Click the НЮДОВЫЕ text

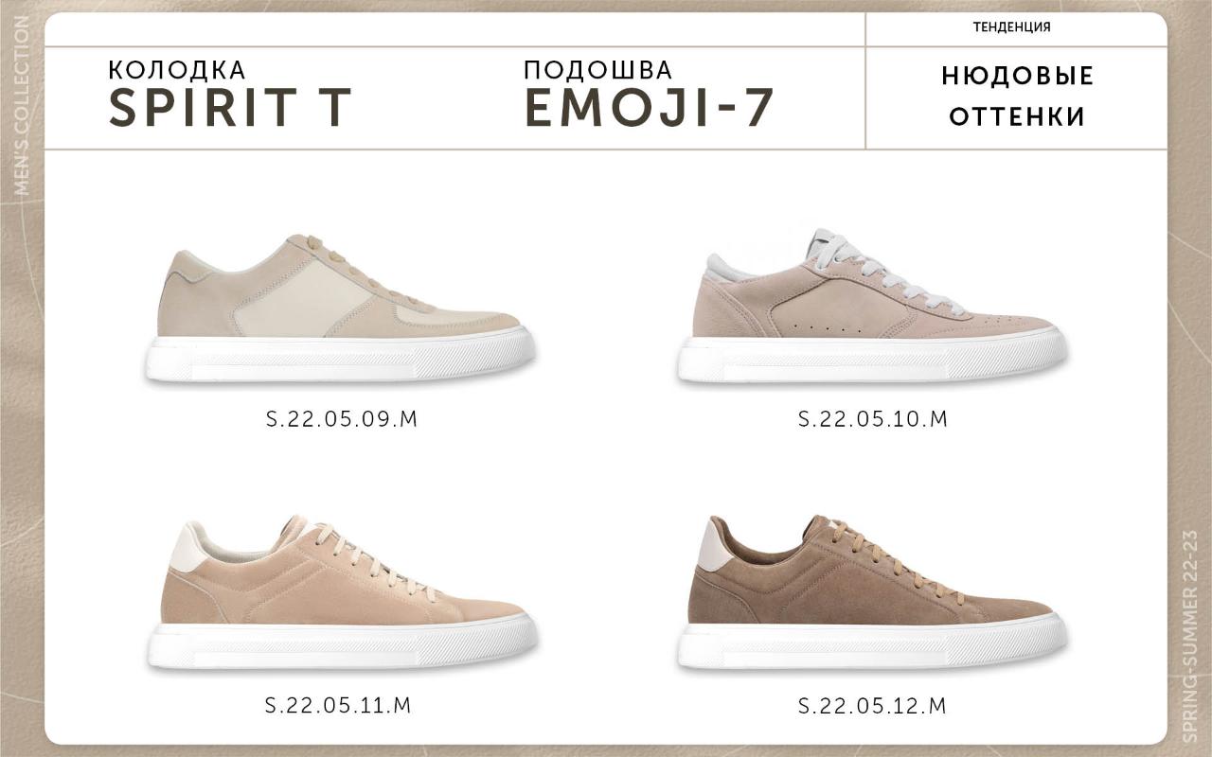click(x=1017, y=77)
